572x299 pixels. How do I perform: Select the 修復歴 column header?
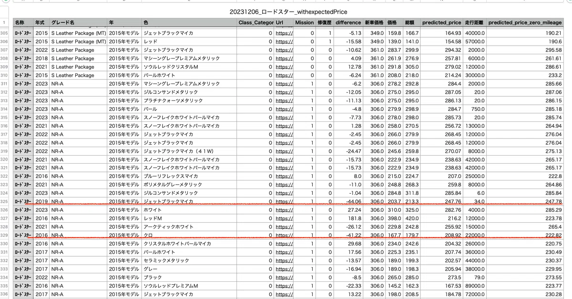tap(324, 22)
